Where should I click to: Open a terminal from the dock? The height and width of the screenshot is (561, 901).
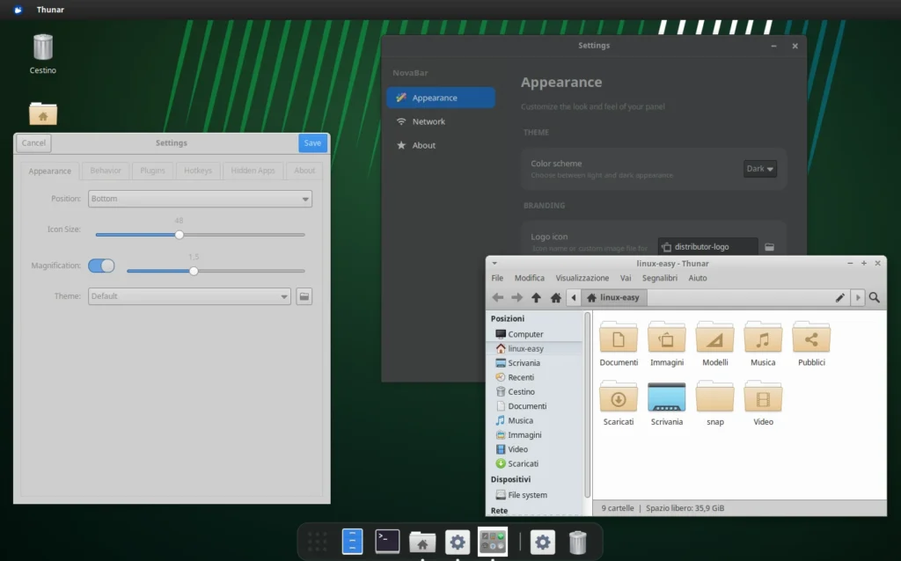pos(387,542)
